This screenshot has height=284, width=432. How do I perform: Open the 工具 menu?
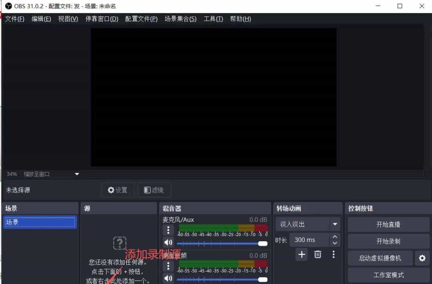tap(213, 18)
